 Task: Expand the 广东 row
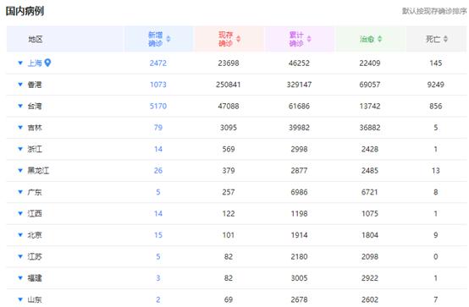pos(20,192)
